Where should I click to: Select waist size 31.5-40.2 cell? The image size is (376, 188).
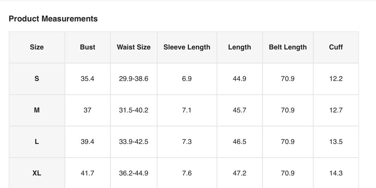click(x=134, y=110)
